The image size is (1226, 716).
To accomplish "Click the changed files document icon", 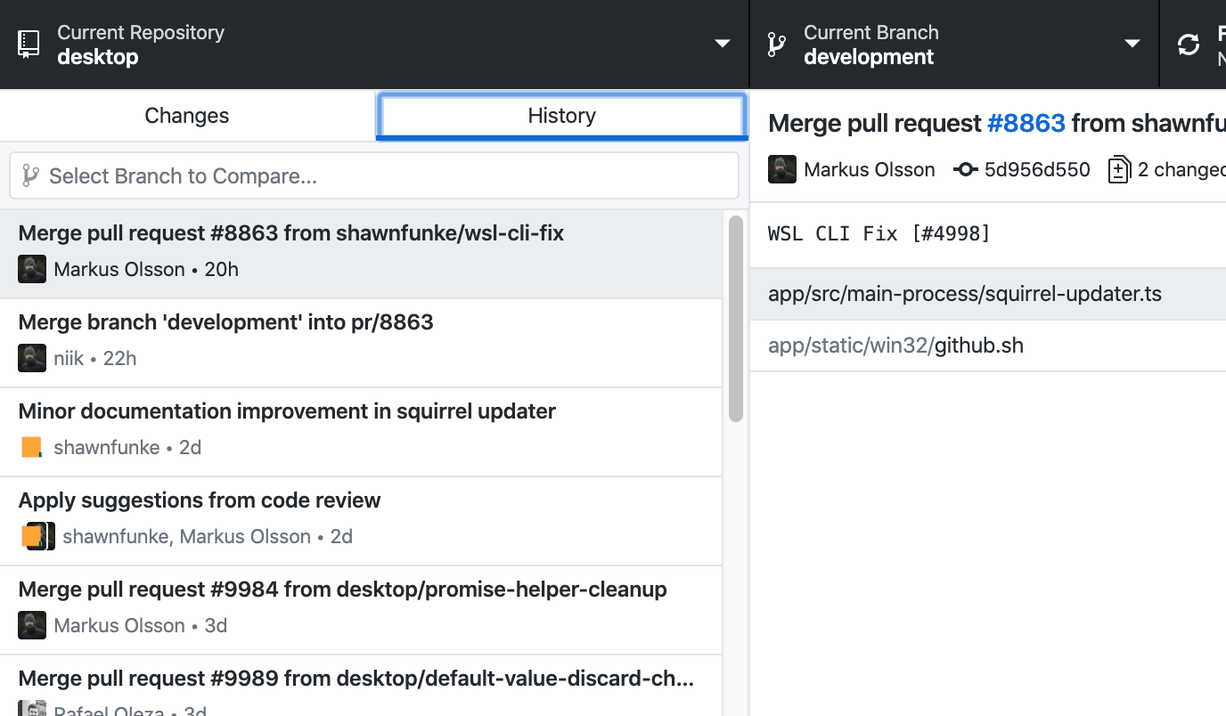I will pyautogui.click(x=1119, y=169).
